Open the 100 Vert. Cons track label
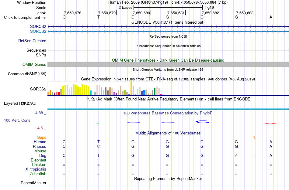Screen dimensions: 289x190 point(17,120)
